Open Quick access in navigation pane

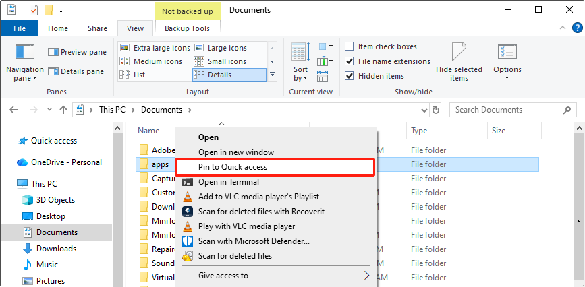(47, 141)
